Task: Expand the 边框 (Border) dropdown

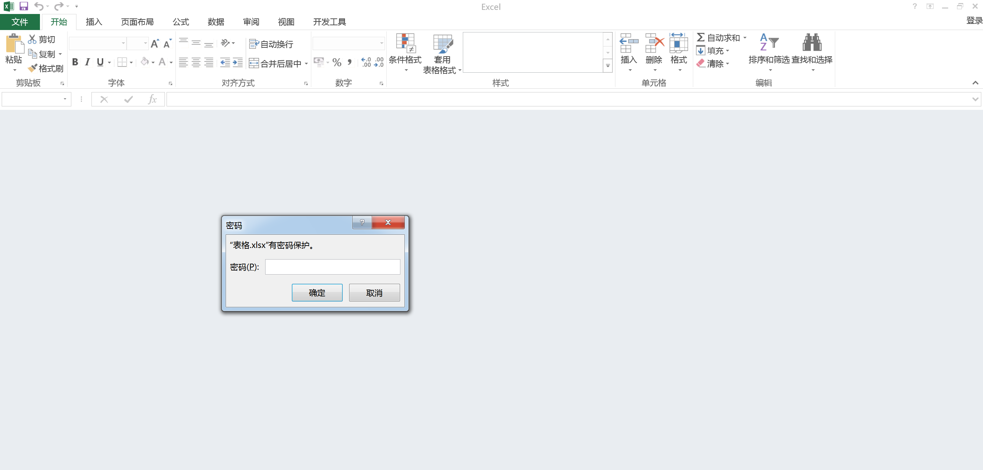Action: pyautogui.click(x=131, y=62)
